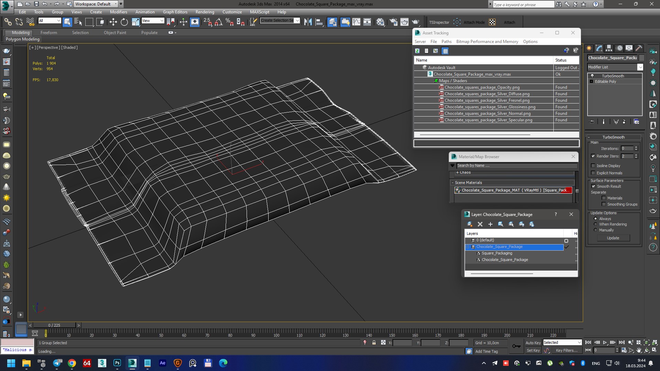Select Always update option

point(596,219)
